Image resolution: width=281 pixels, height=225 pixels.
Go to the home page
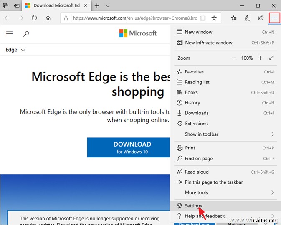[x=48, y=18]
